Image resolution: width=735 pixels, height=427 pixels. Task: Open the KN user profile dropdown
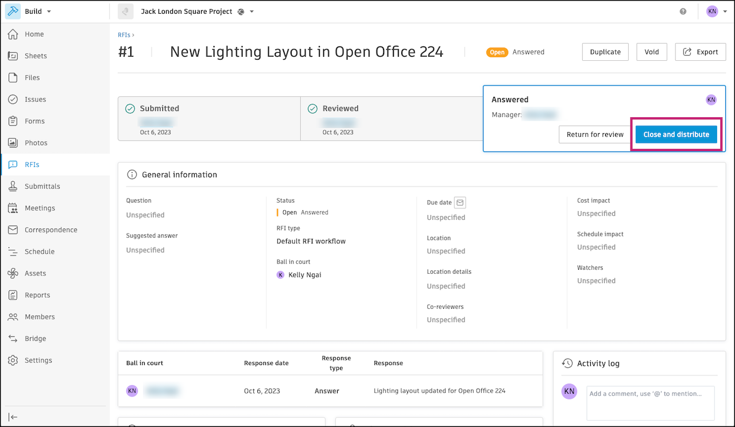point(716,11)
